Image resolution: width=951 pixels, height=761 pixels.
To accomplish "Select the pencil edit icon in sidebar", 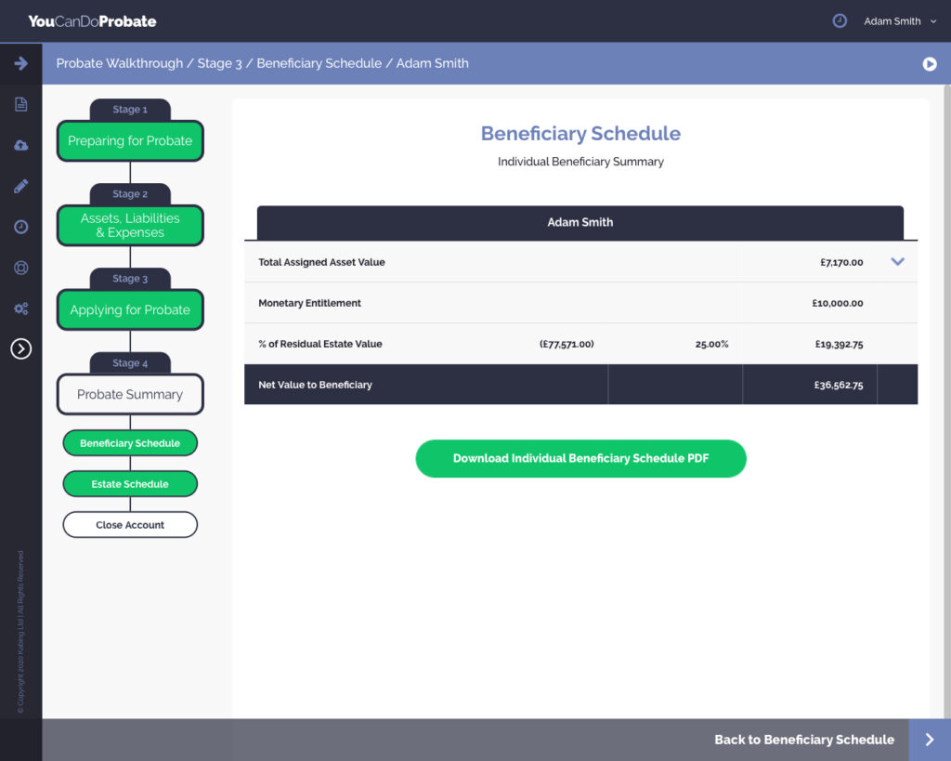I will [x=20, y=186].
